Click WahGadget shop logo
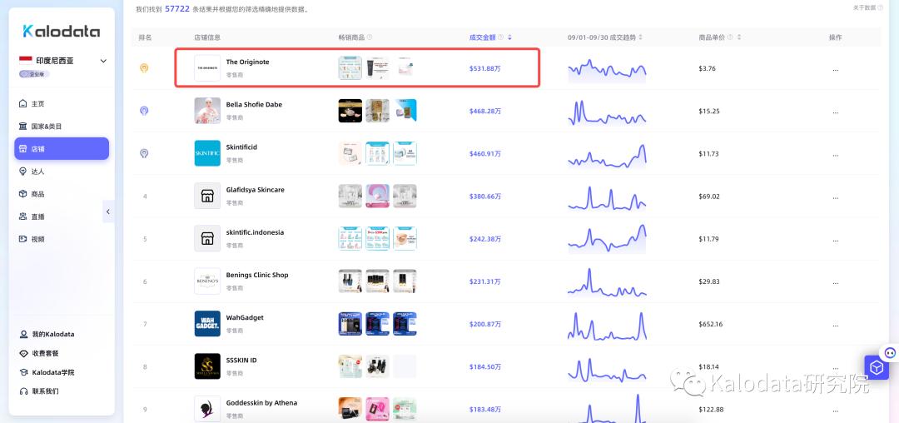 (x=207, y=324)
